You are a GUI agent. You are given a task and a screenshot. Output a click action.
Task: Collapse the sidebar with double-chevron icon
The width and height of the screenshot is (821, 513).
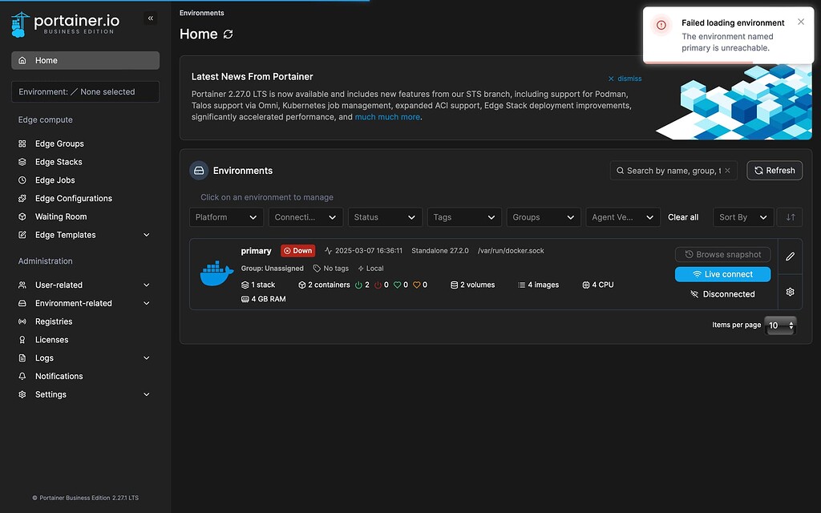[x=151, y=18]
